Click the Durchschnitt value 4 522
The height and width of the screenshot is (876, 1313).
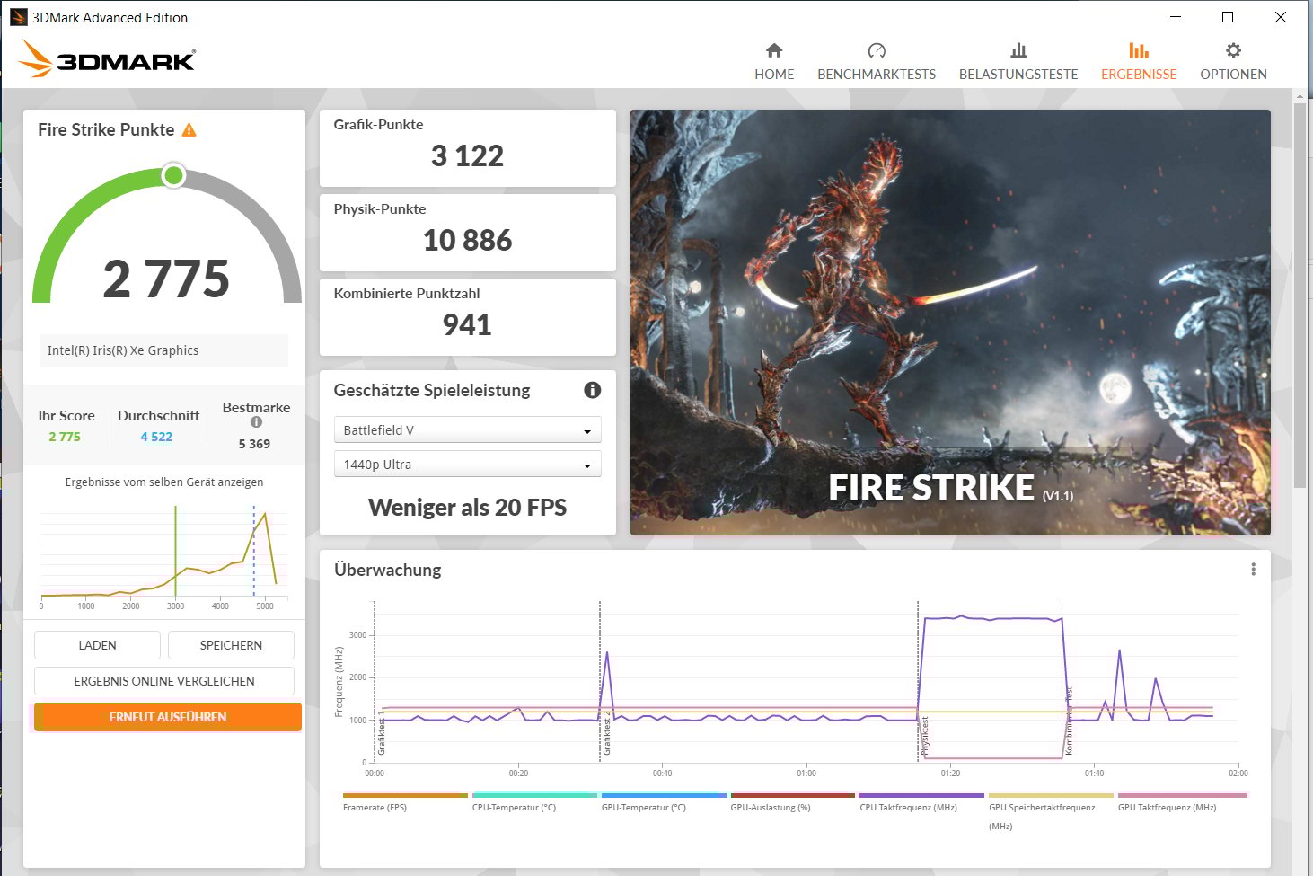click(156, 437)
